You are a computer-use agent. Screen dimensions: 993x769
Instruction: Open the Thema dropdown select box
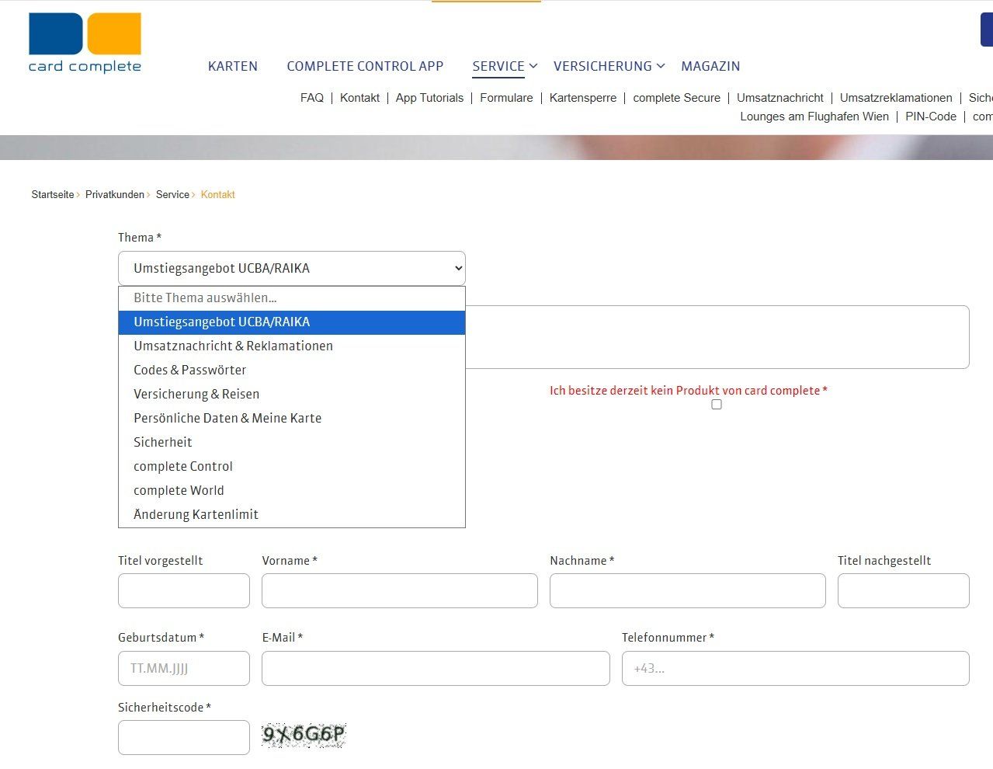point(291,268)
